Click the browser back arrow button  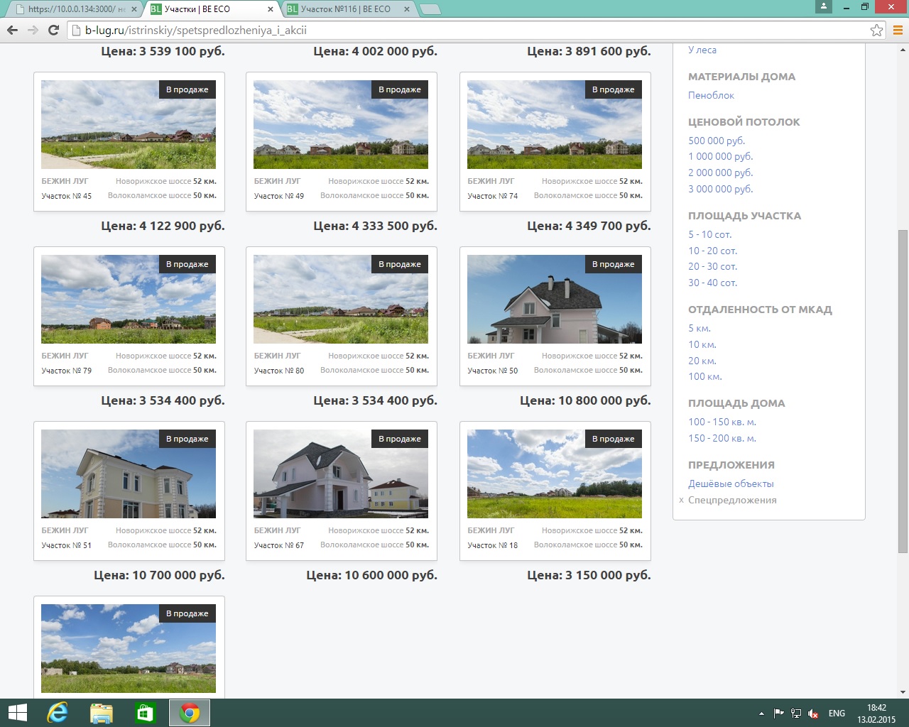[x=12, y=31]
